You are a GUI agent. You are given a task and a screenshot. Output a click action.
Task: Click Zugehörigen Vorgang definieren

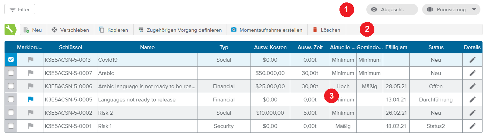pyautogui.click(x=180, y=30)
